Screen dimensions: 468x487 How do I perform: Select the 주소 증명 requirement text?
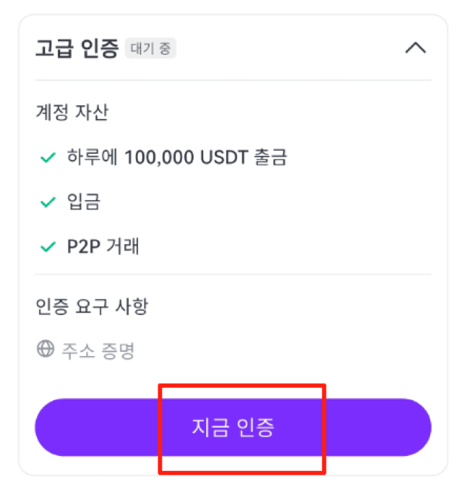pyautogui.click(x=98, y=351)
